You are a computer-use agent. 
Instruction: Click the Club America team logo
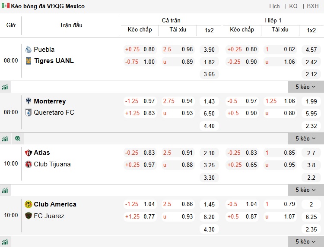click(x=29, y=204)
